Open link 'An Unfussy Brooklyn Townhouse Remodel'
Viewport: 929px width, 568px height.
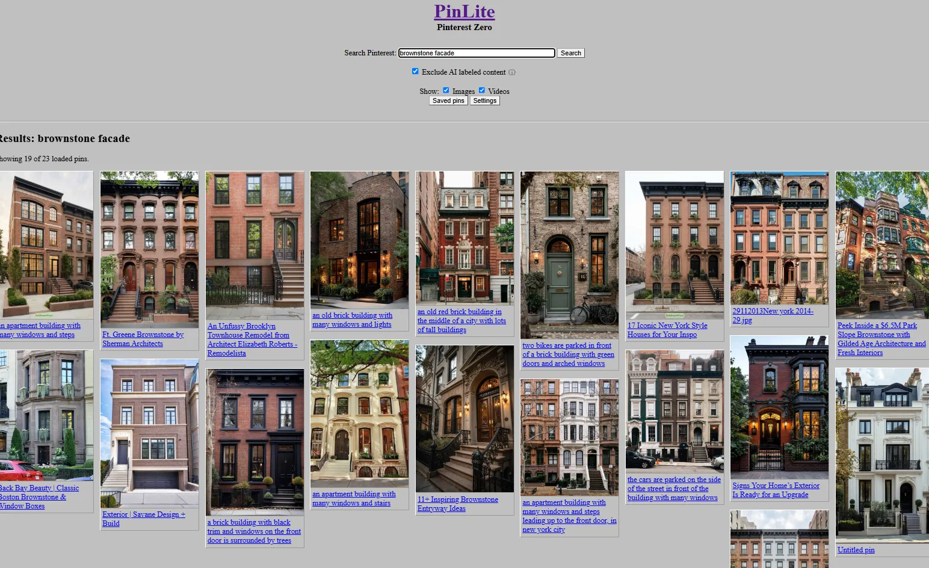(252, 339)
